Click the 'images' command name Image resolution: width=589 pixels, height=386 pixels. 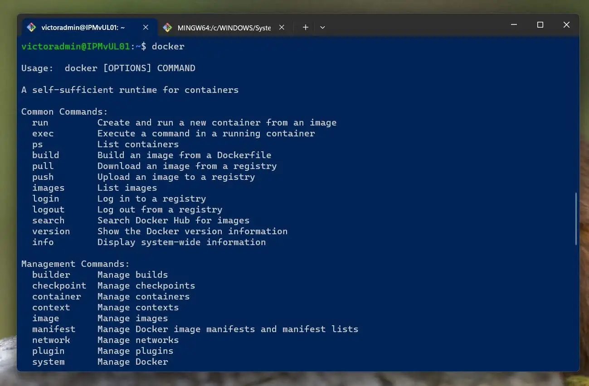[49, 188]
